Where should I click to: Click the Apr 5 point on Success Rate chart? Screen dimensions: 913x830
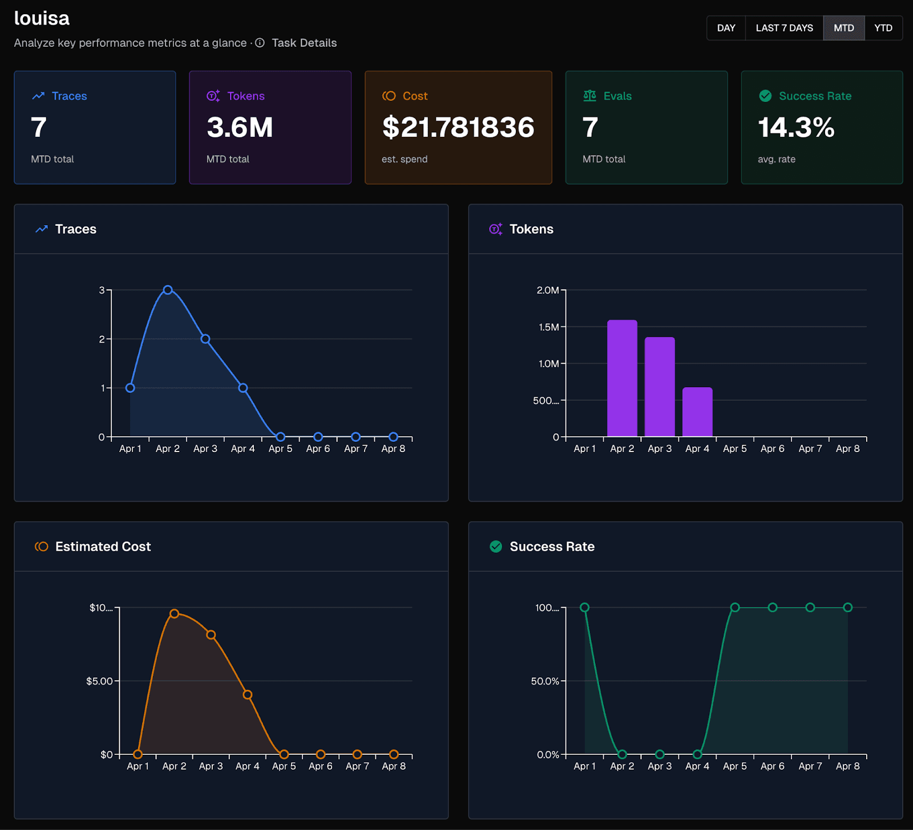click(735, 608)
